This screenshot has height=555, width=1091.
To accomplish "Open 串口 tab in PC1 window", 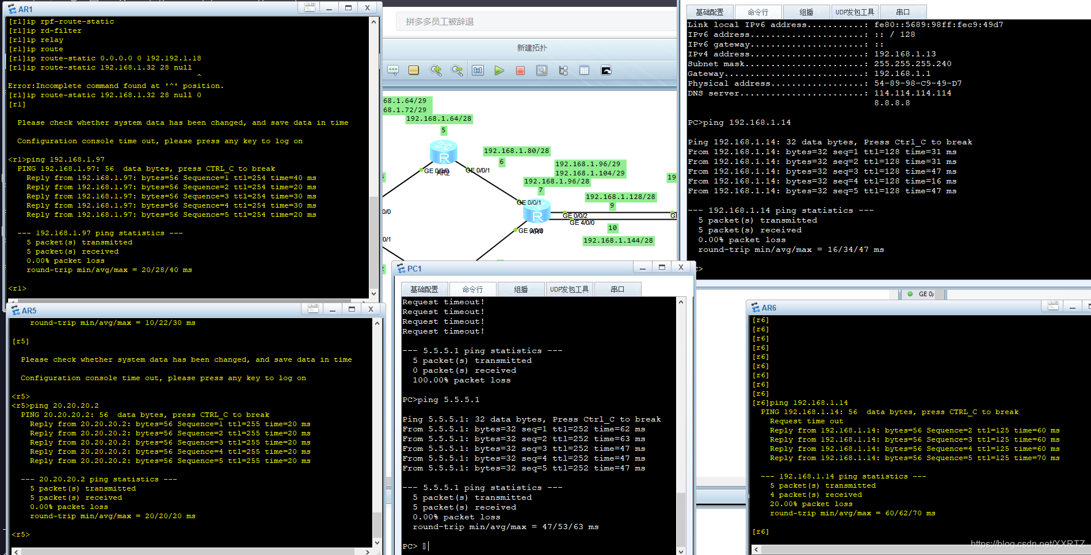I will (617, 289).
